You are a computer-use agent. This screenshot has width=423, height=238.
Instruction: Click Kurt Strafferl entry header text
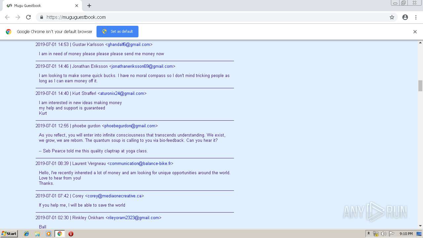91,93
